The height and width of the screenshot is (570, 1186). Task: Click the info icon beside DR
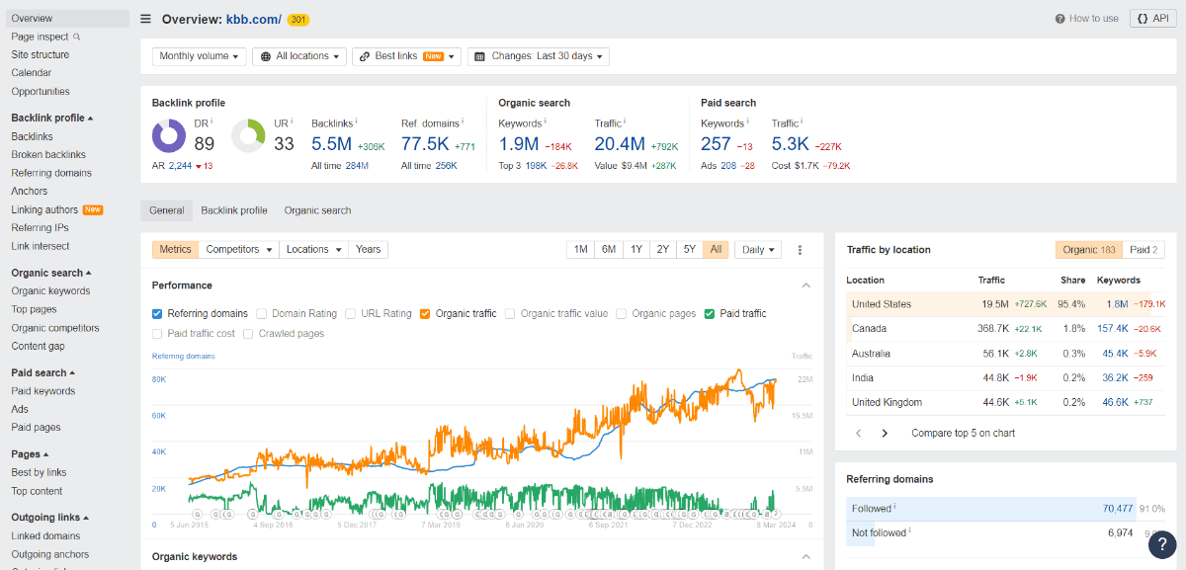(x=211, y=122)
